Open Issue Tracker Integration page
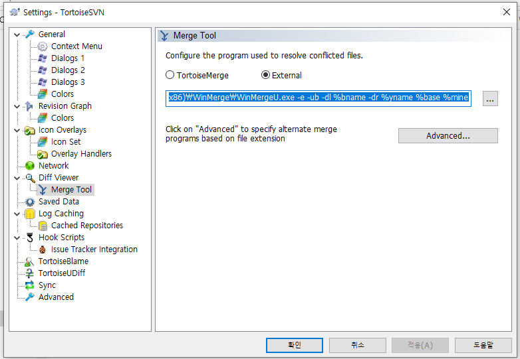The image size is (520, 359). click(94, 250)
